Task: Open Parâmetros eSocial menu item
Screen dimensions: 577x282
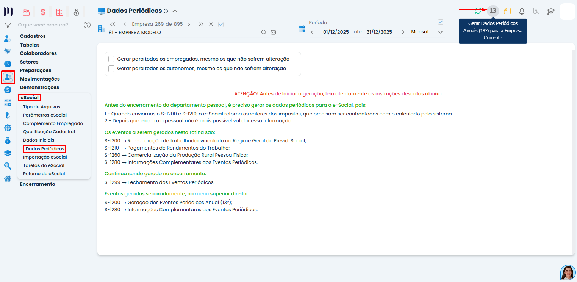Action: 45,115
